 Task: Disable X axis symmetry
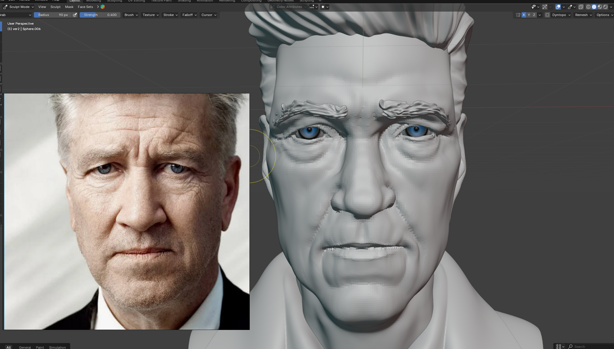pos(524,15)
